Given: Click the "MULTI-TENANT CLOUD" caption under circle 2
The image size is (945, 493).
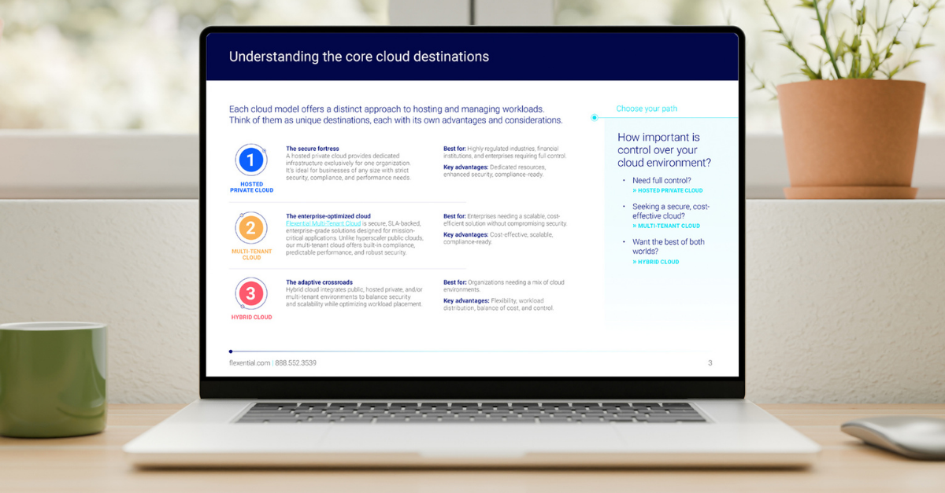Looking at the screenshot, I should coord(251,254).
